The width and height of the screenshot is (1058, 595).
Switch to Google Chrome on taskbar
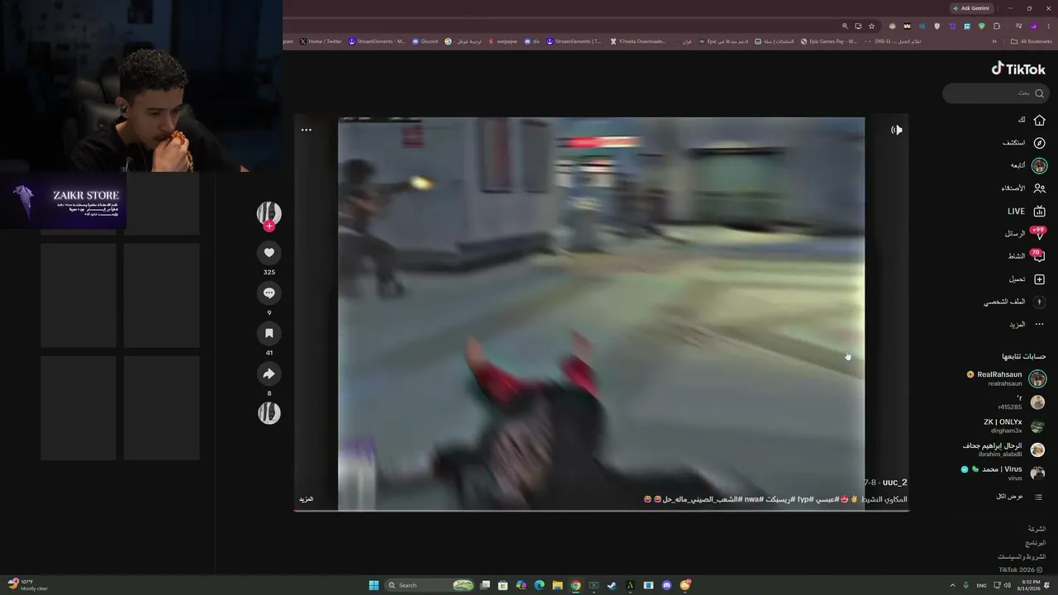point(575,585)
